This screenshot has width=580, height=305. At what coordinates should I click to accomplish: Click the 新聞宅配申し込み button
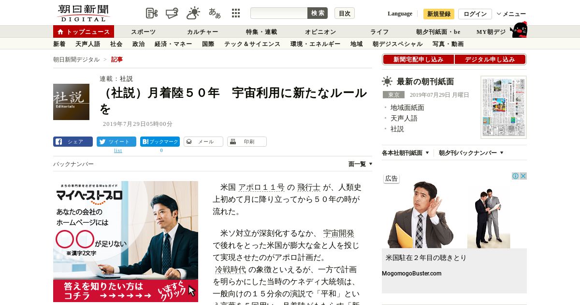418,60
